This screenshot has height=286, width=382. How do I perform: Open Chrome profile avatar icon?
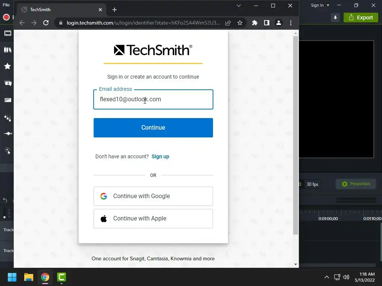(x=279, y=23)
